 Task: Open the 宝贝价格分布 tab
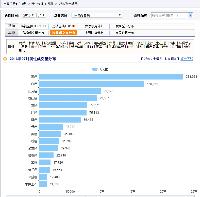pos(125,33)
